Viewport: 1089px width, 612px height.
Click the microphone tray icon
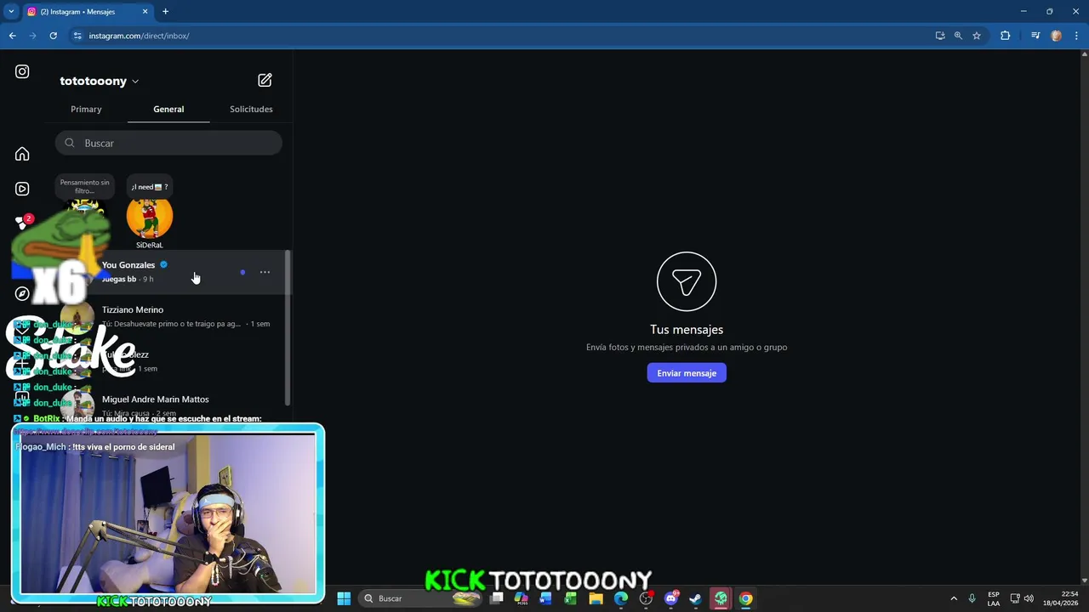(x=972, y=598)
